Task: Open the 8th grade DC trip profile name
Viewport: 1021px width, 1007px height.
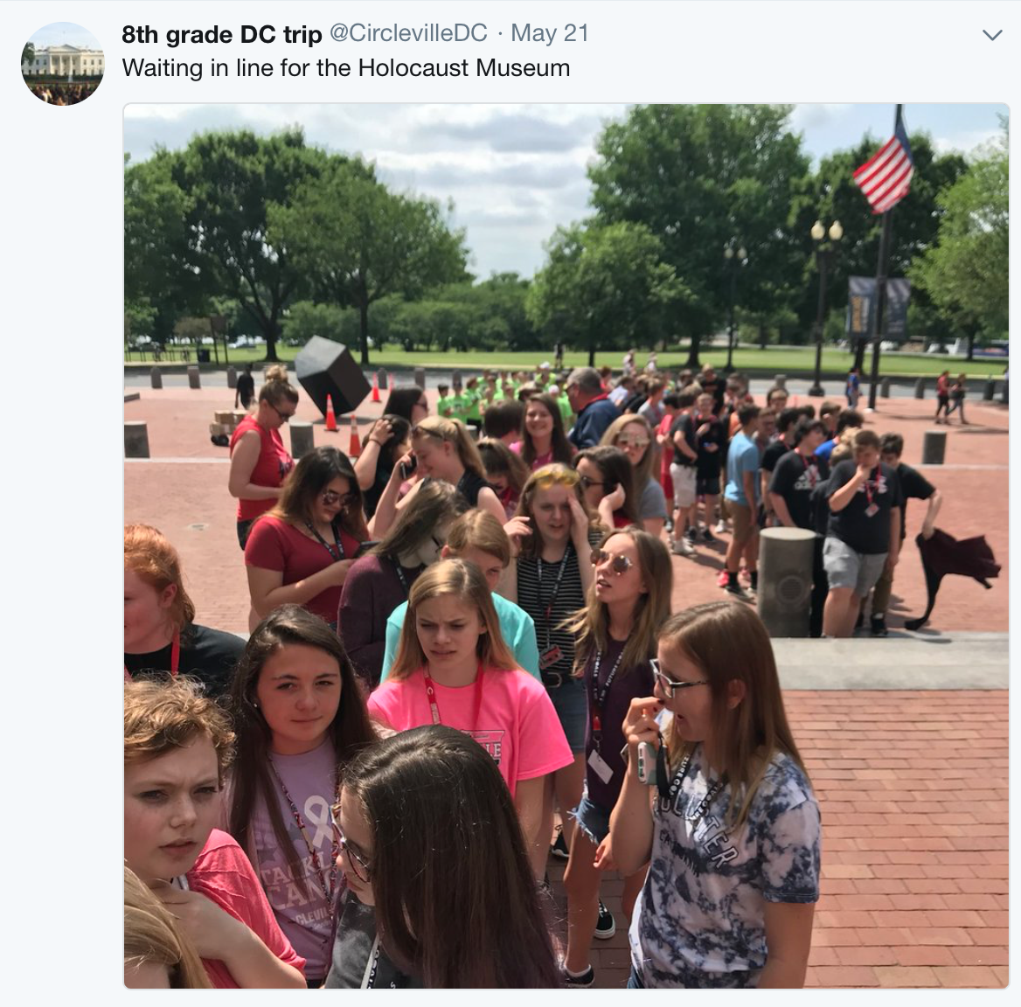Action: (221, 34)
